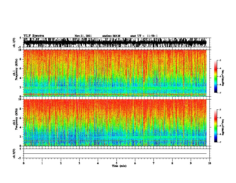This screenshot has height=183, width=236.
Task: Click time axis tick label "7"
Action: point(154,163)
